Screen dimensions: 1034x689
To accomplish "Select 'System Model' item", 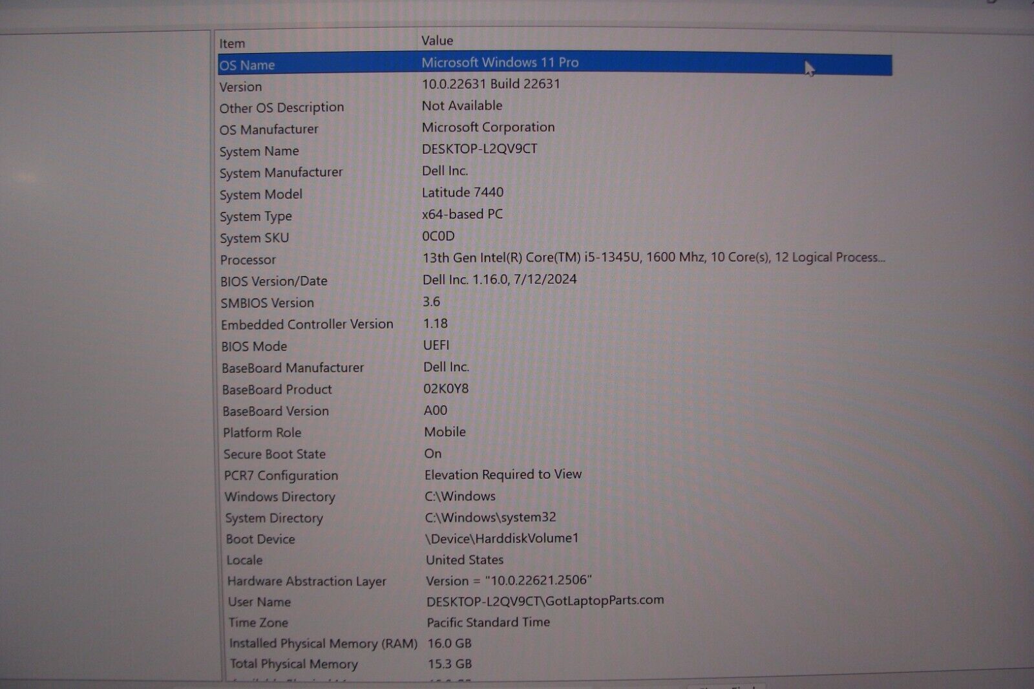I will pyautogui.click(x=261, y=195).
